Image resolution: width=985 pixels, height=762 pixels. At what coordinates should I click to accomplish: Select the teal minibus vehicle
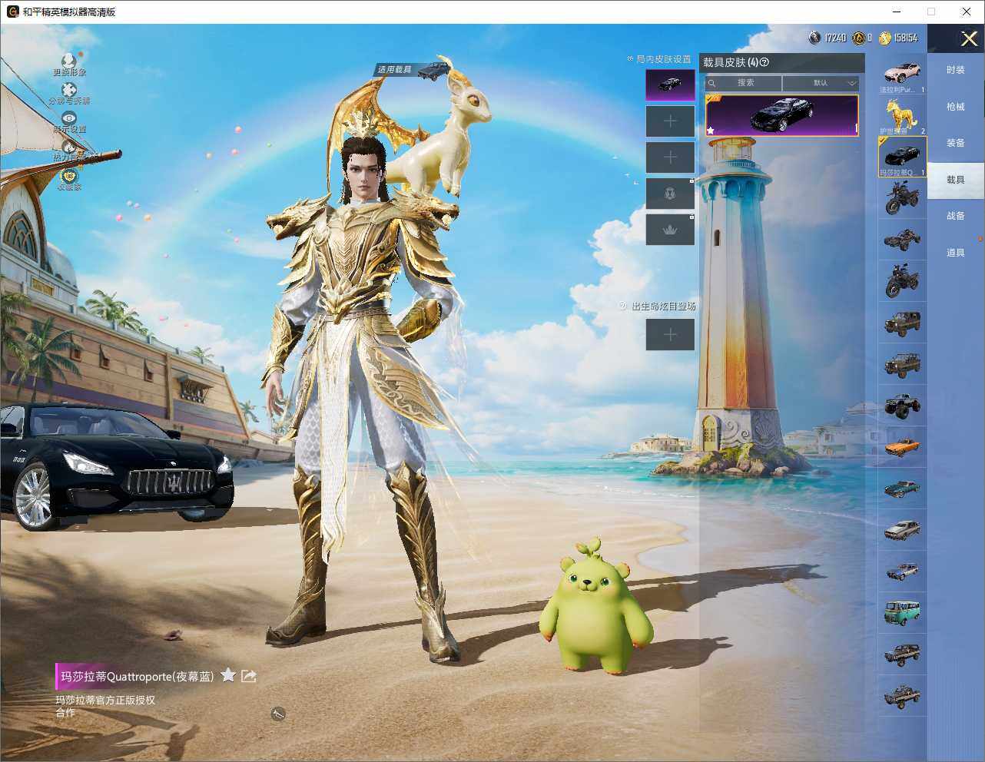pyautogui.click(x=903, y=613)
